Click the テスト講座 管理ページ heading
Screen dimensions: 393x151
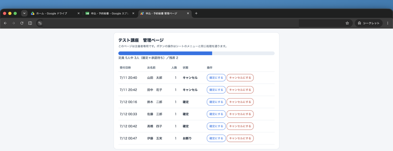(141, 40)
